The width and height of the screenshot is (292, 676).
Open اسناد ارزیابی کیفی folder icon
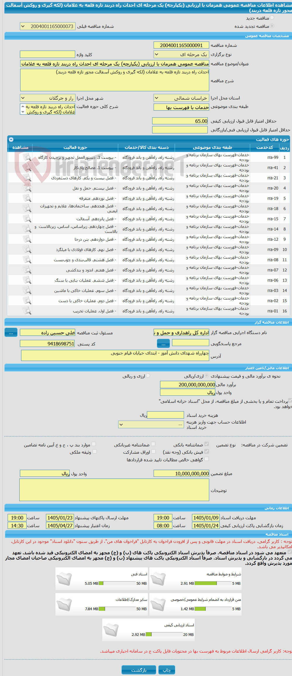coord(111,630)
